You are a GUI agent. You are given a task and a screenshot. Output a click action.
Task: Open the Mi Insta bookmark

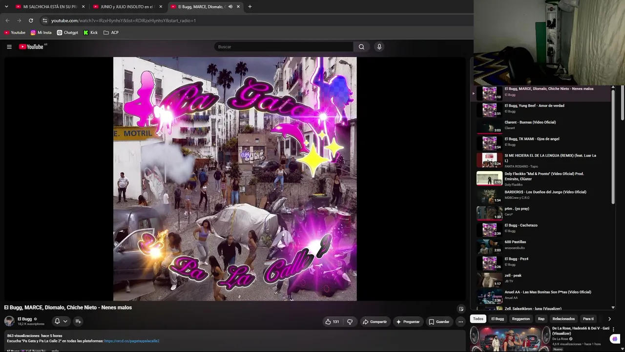[41, 33]
